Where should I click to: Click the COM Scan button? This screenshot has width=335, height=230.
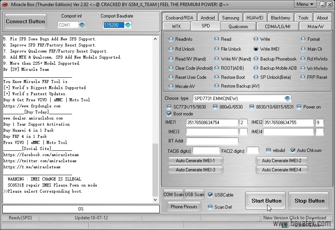pos(173,195)
